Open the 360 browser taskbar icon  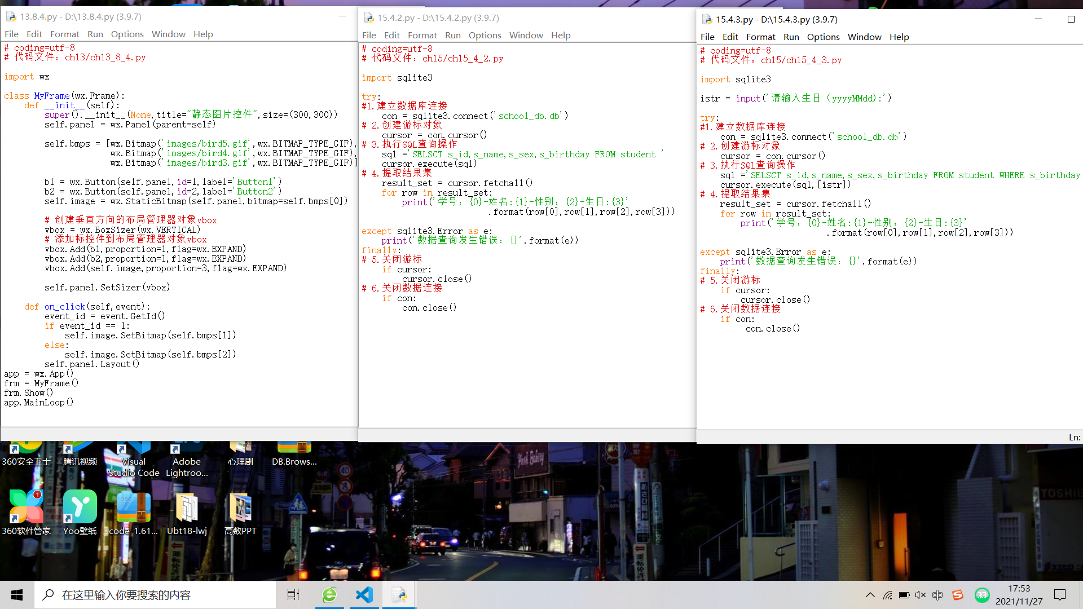coord(329,595)
